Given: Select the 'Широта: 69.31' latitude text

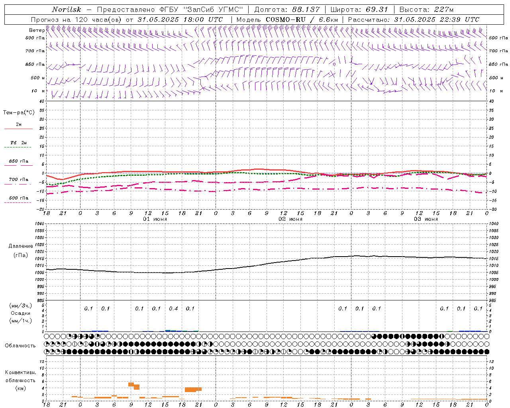Looking at the screenshot, I should pyautogui.click(x=359, y=10).
